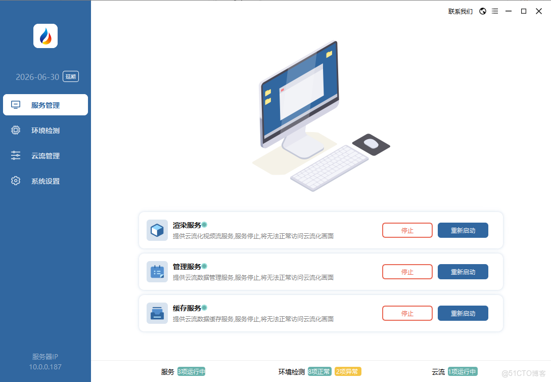Stop the 管理服务 service
The height and width of the screenshot is (382, 551).
[407, 272]
